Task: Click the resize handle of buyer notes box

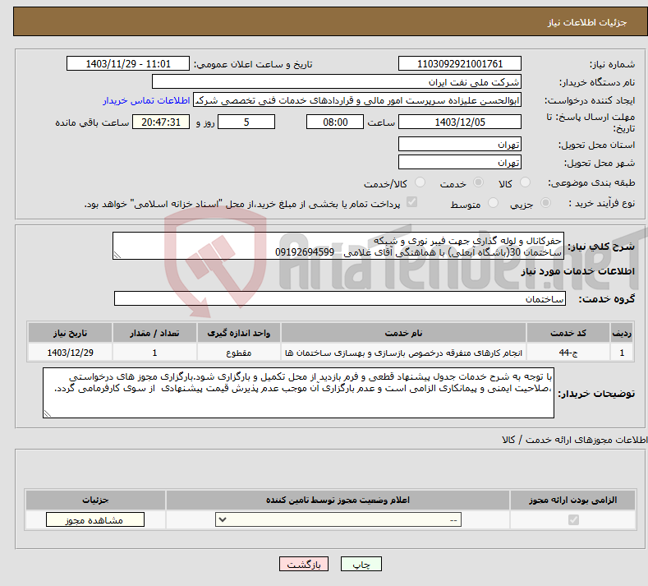Action: pyautogui.click(x=48, y=413)
